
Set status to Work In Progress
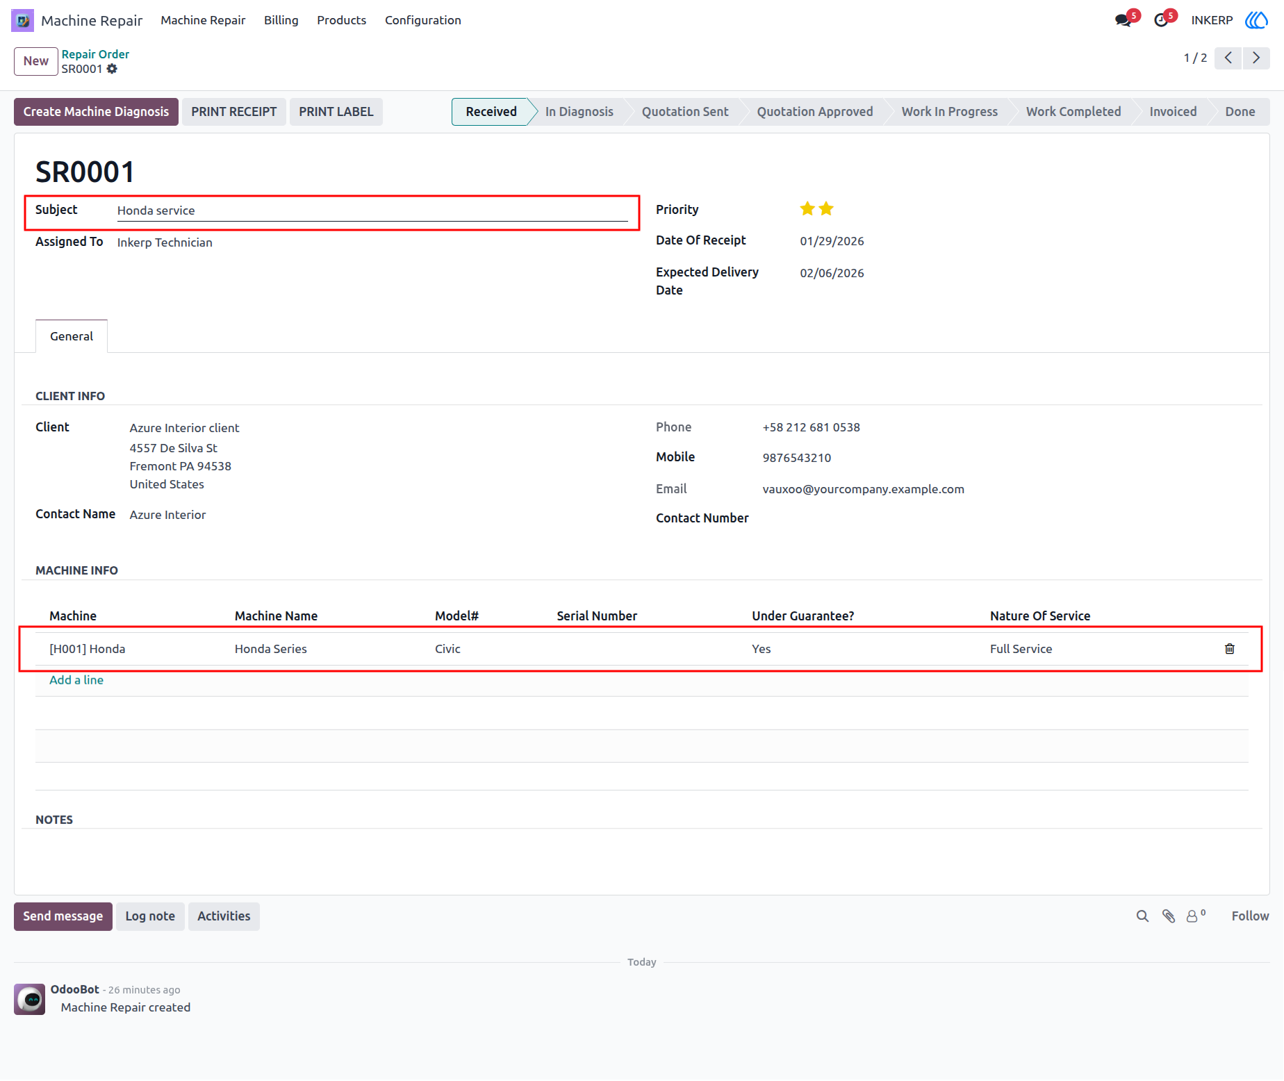click(x=950, y=112)
